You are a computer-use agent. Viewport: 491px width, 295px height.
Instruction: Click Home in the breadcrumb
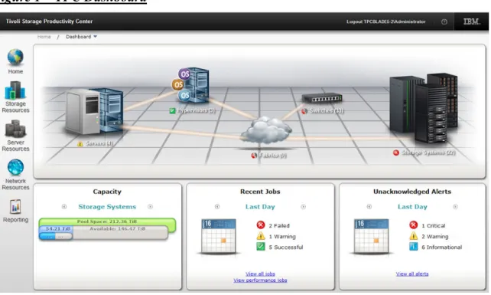click(x=44, y=37)
